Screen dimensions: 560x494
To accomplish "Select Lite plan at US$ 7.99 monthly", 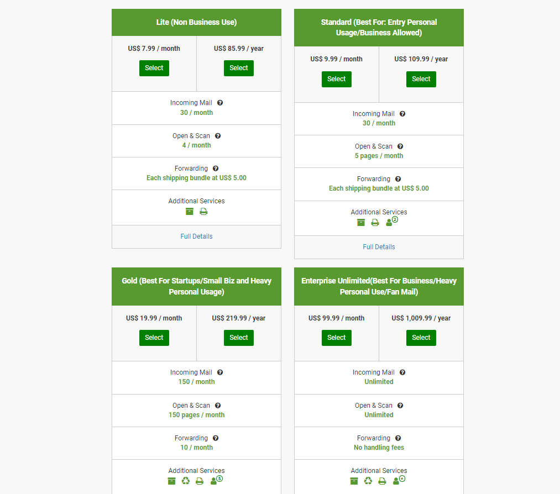I will pyautogui.click(x=154, y=68).
